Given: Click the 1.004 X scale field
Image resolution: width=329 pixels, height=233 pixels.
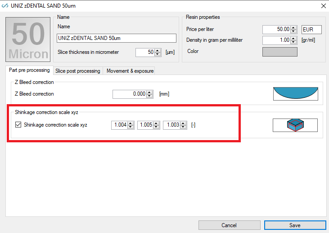Looking at the screenshot, I should coord(120,125).
